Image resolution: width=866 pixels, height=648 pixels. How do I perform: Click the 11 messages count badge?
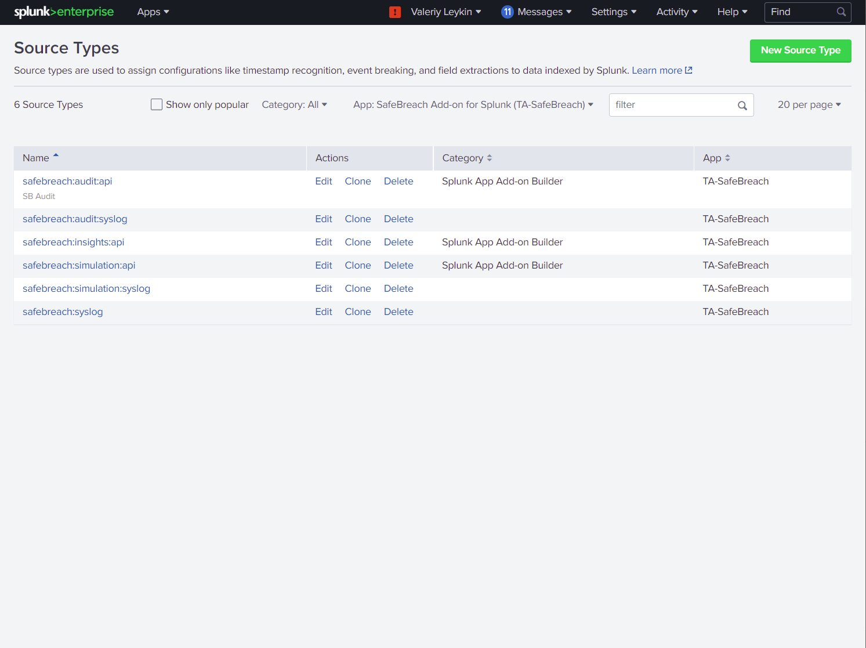pos(508,12)
